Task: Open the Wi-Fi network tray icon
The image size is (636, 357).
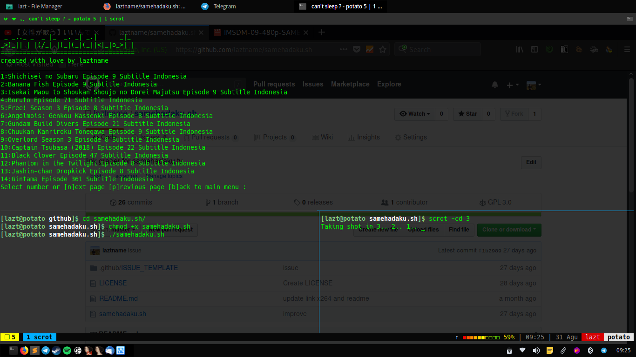Action: [523, 350]
